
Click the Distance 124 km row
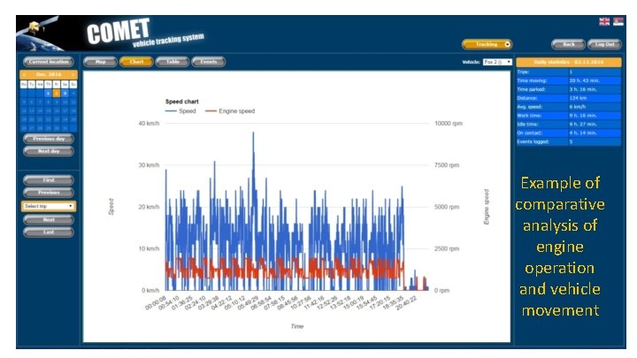(x=568, y=98)
